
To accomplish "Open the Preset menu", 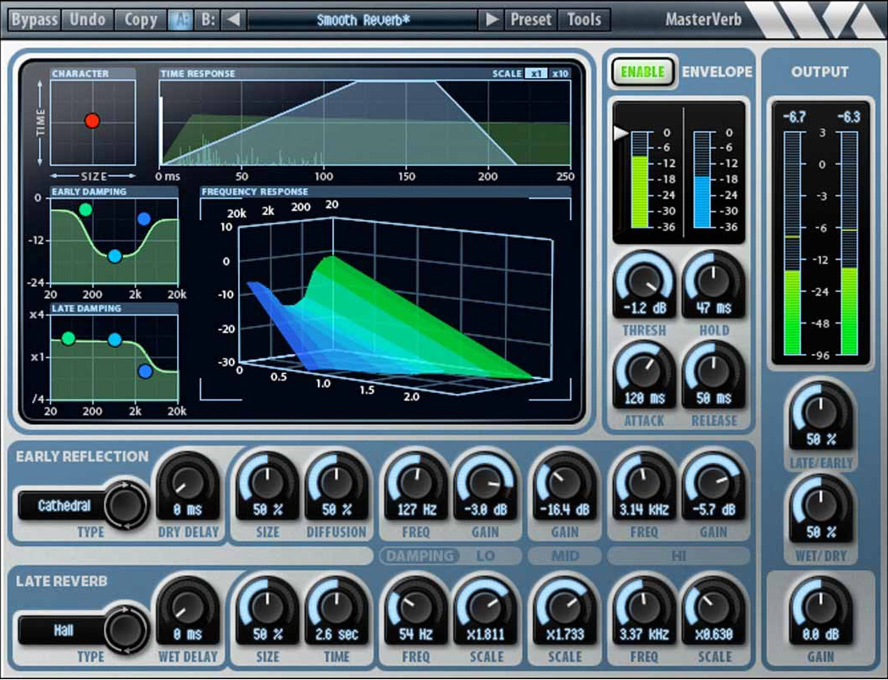I will 530,19.
